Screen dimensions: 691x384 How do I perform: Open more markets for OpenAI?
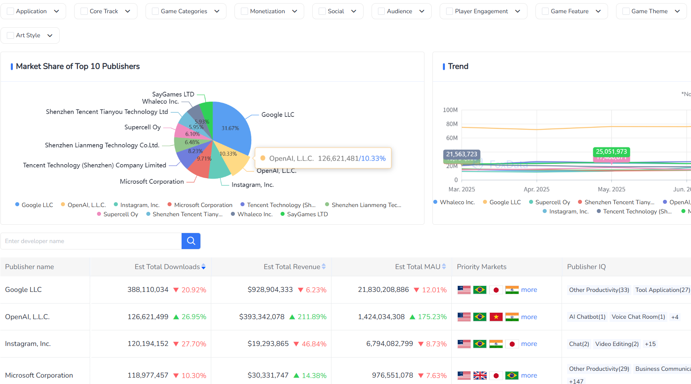coord(529,317)
